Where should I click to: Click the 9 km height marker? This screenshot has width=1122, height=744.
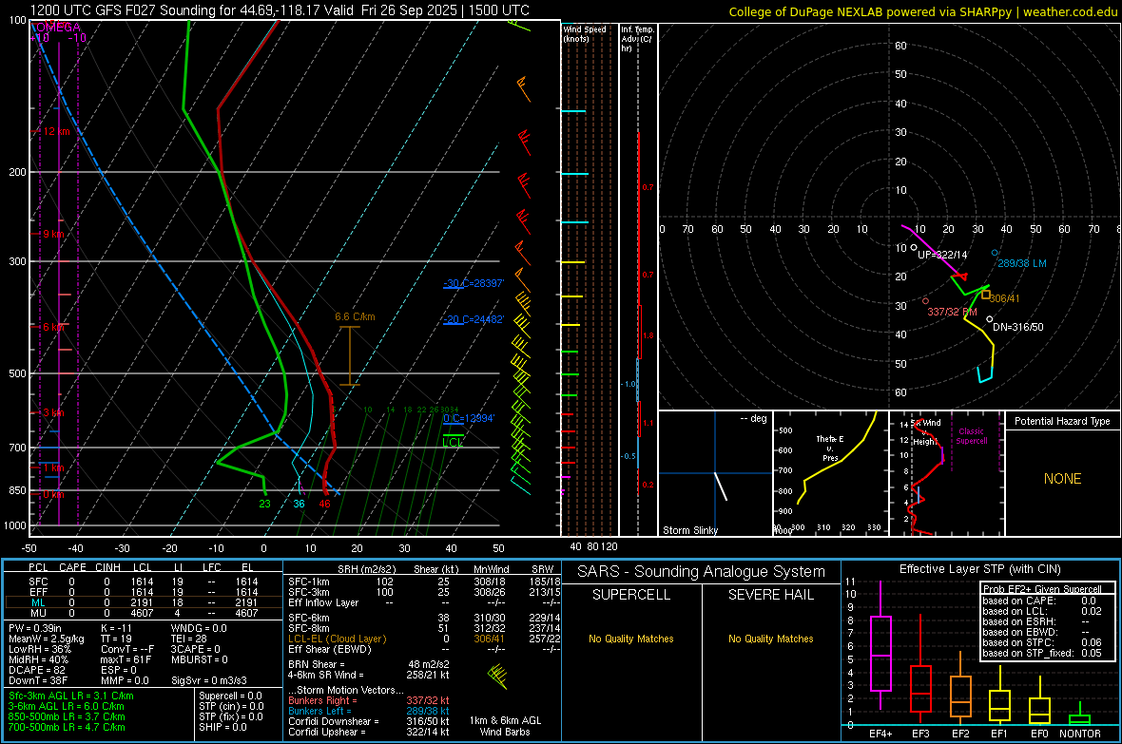(x=53, y=234)
